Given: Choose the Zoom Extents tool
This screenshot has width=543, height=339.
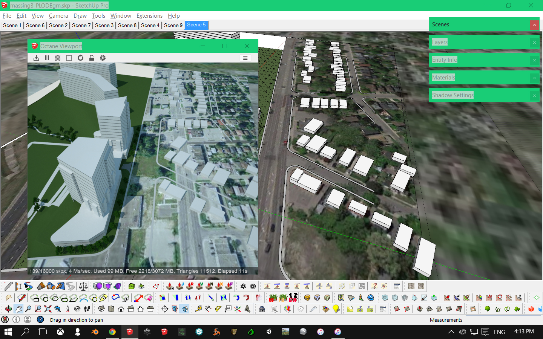Looking at the screenshot, I should (x=48, y=309).
